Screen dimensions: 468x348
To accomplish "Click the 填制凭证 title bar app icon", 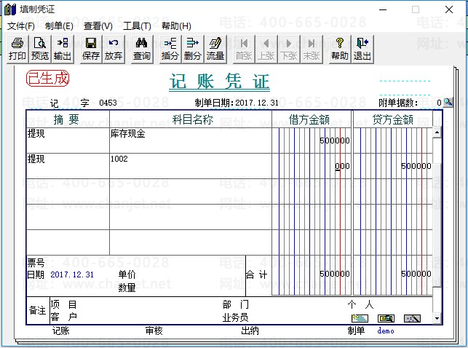I will [10, 9].
